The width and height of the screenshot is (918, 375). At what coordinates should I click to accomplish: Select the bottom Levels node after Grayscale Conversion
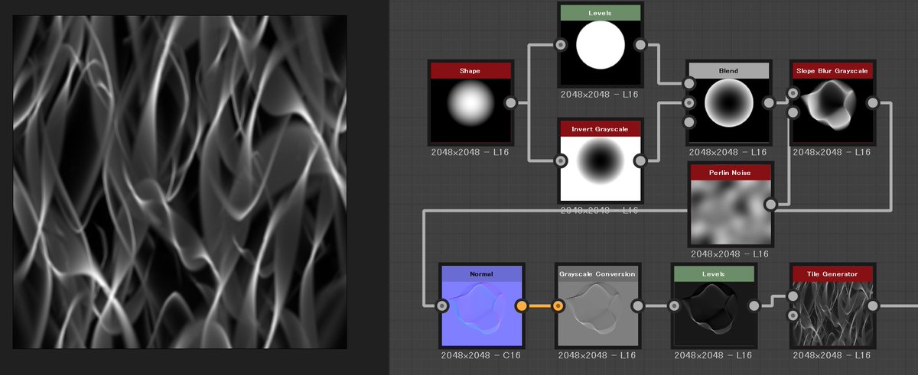[x=714, y=313]
